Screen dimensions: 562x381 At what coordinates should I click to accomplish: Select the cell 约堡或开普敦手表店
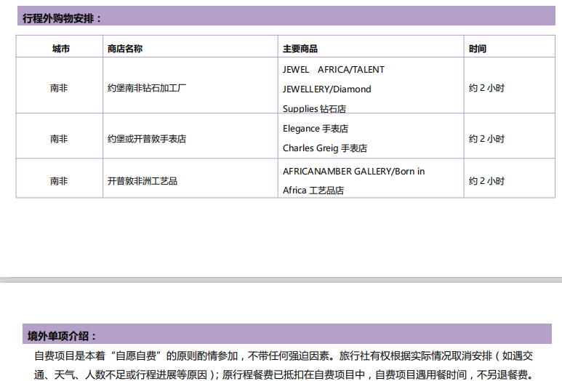(x=147, y=139)
